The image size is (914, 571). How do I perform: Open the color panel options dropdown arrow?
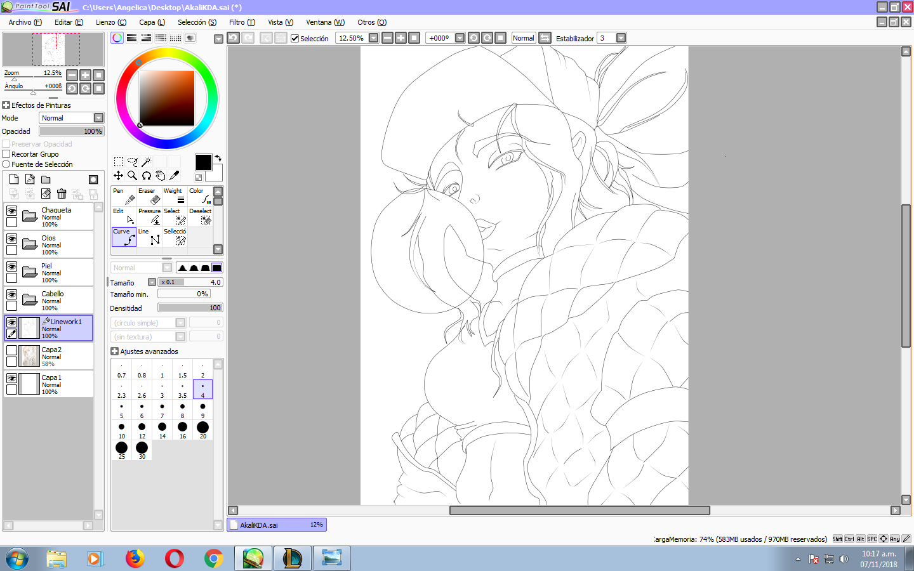(218, 39)
